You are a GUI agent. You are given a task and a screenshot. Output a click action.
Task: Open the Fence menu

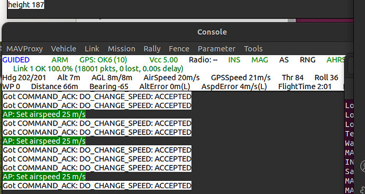click(179, 48)
